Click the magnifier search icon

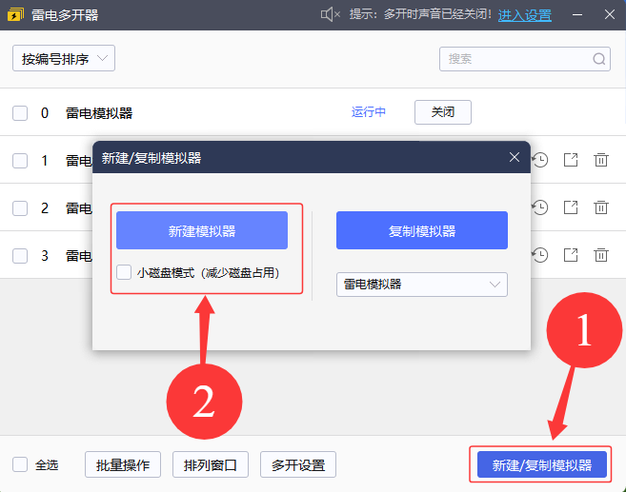pos(599,59)
